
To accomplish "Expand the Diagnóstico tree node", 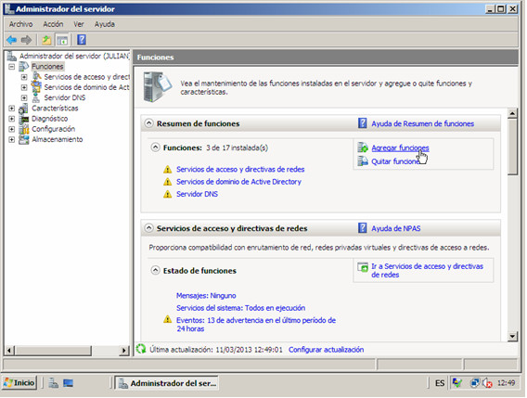I will click(x=12, y=119).
